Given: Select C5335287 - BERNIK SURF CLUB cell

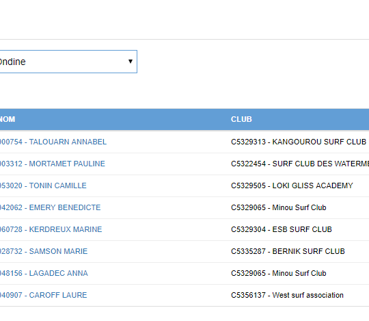Looking at the screenshot, I should [288, 251].
